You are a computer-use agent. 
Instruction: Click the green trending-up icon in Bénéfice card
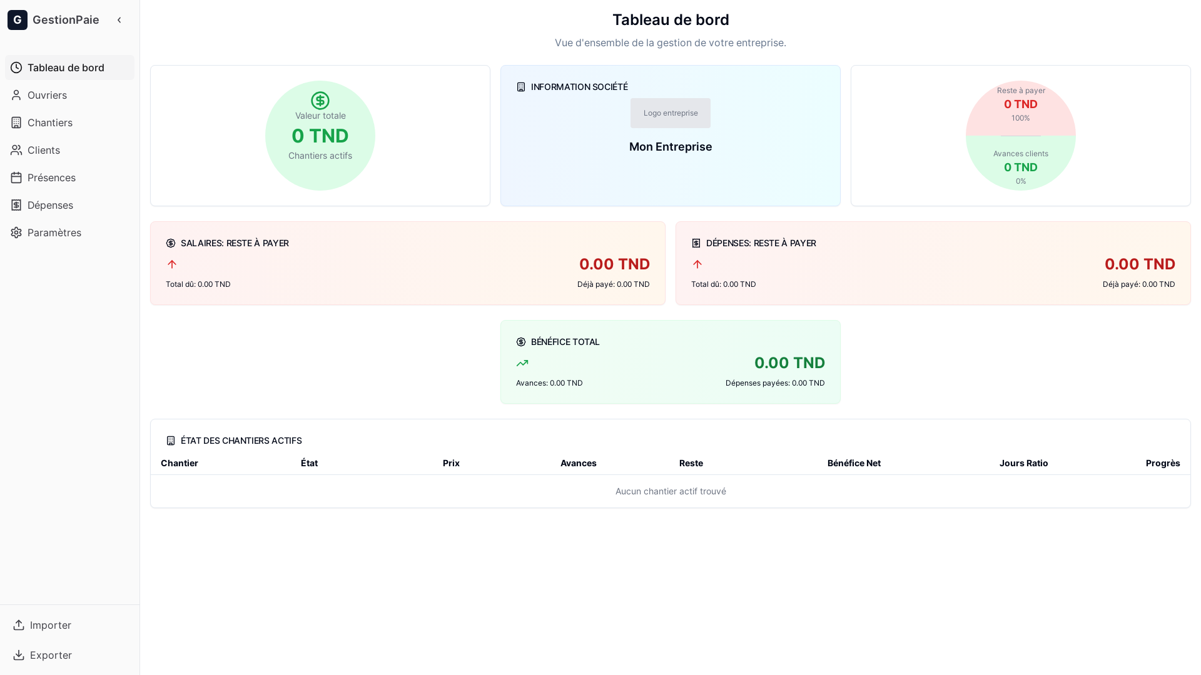[x=522, y=363]
